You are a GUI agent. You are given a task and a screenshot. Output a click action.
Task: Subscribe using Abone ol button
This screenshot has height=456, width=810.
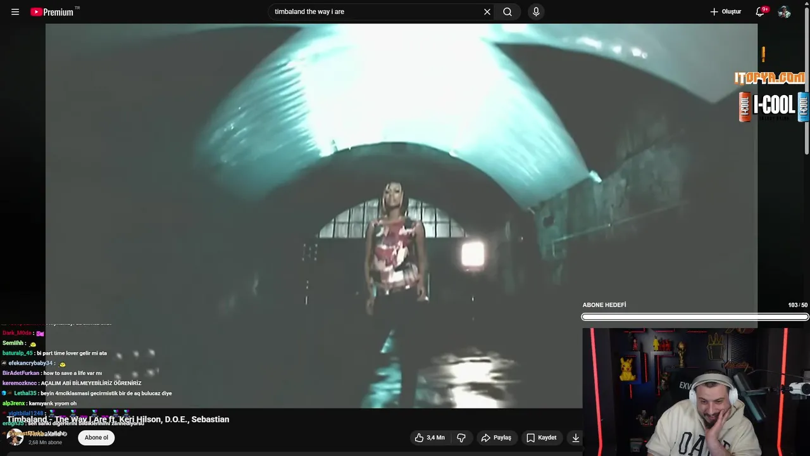coord(96,438)
